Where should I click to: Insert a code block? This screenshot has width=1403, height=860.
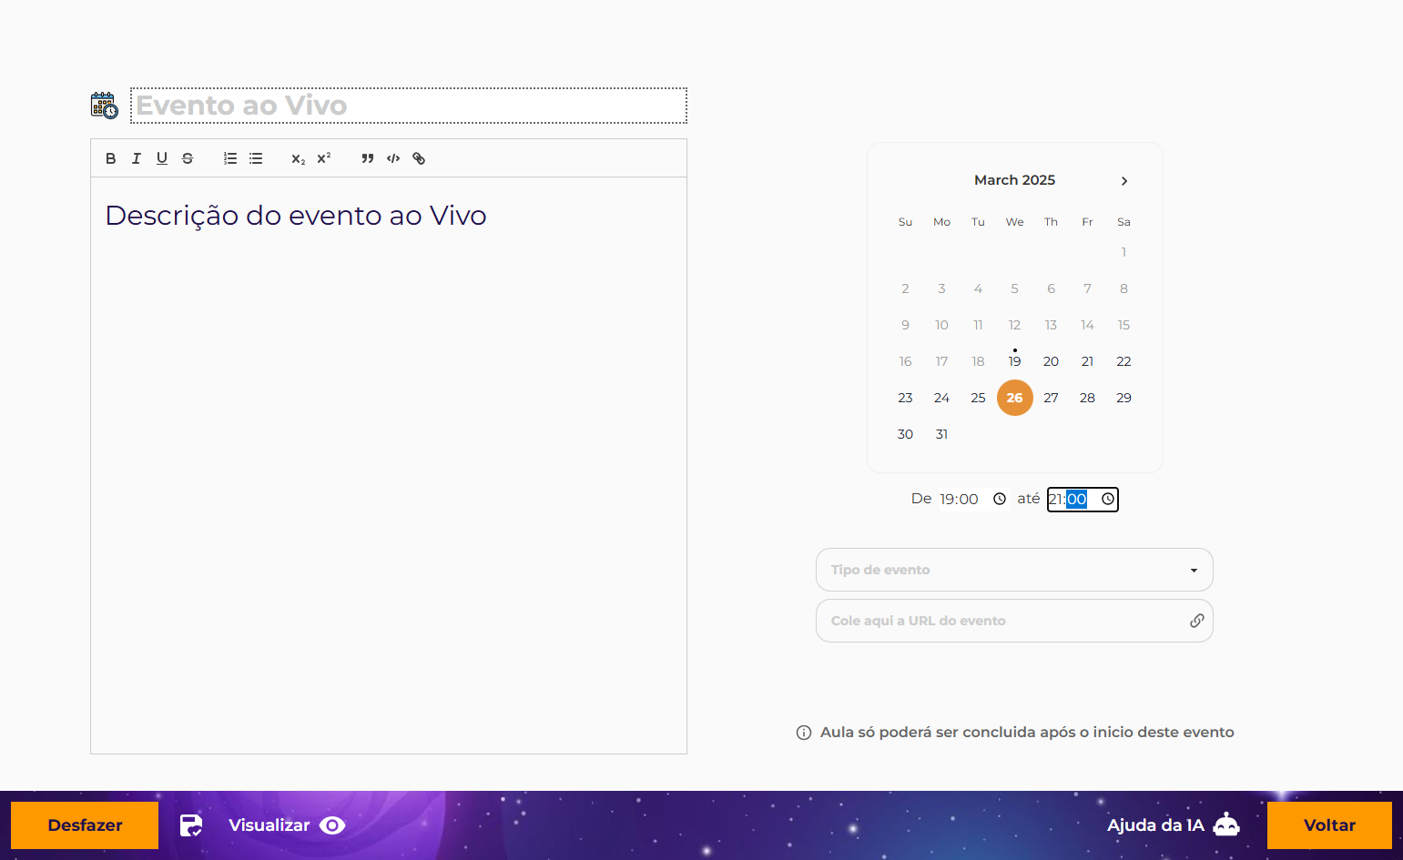(x=393, y=158)
